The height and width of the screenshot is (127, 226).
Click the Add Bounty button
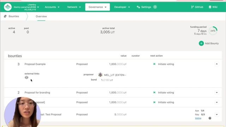(209, 43)
